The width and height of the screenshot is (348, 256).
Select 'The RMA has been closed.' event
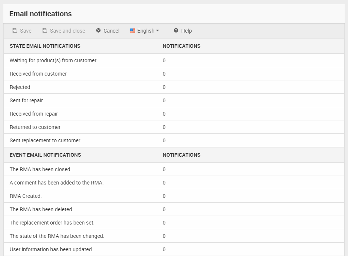coord(40,169)
